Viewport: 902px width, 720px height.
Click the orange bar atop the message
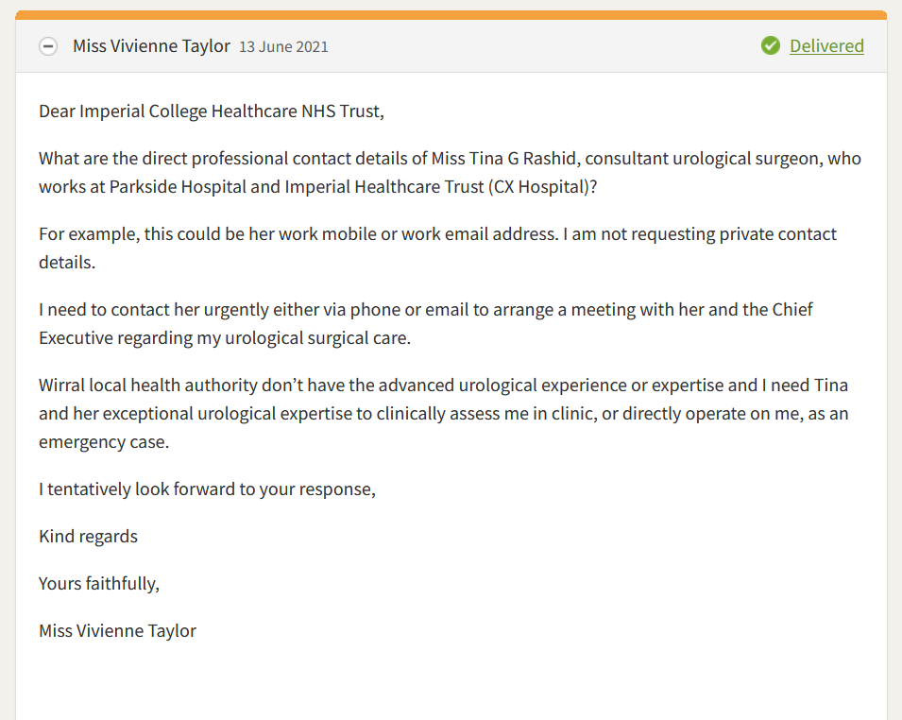tap(451, 15)
